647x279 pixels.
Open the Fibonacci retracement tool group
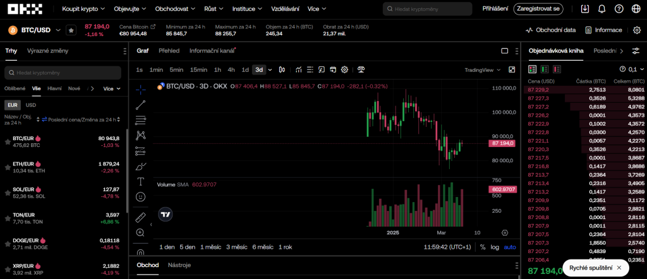click(140, 121)
